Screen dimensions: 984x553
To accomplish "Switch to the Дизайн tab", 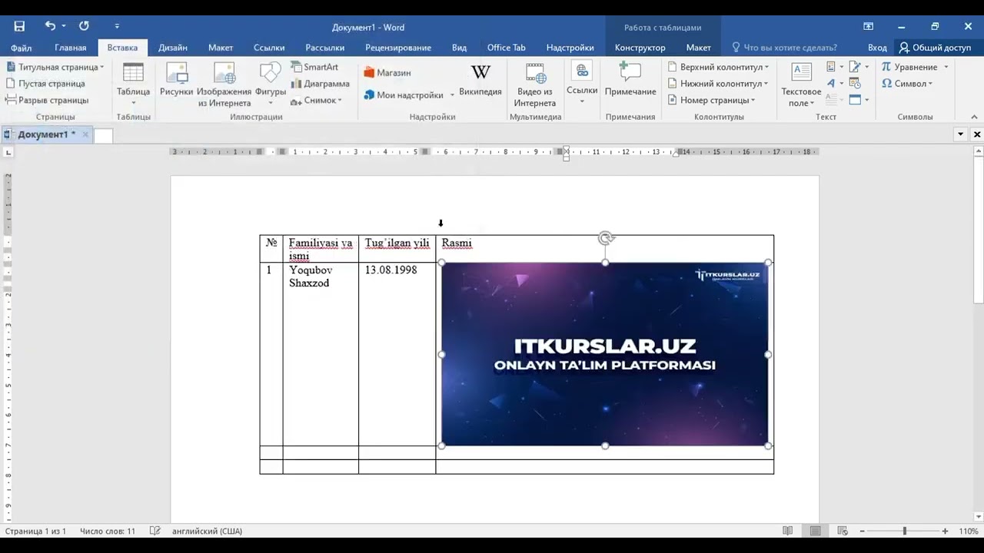I will (173, 48).
